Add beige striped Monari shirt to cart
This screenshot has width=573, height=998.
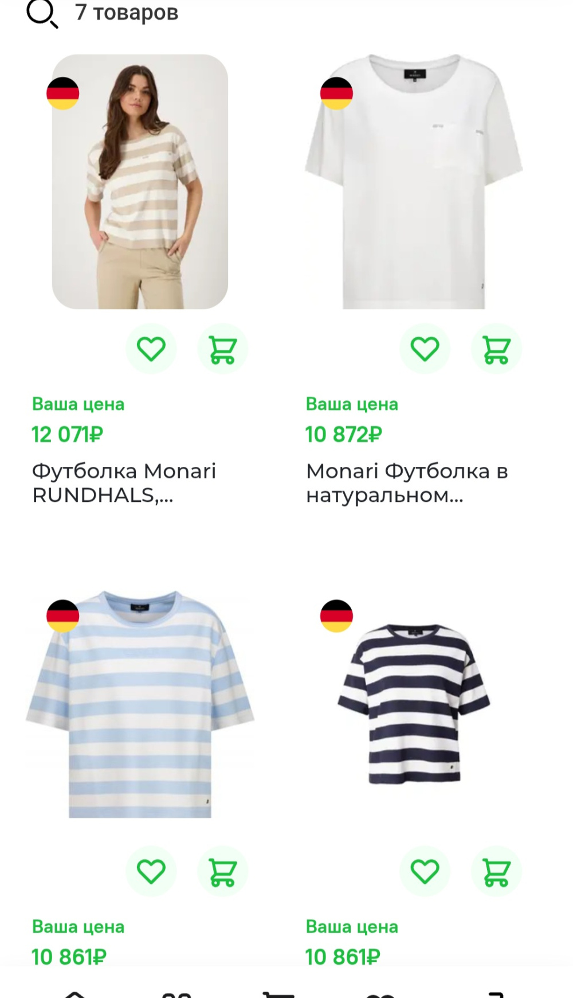coord(222,349)
